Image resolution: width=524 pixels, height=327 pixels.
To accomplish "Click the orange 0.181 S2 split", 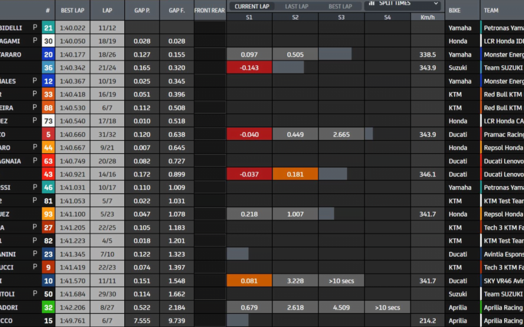I will 295,174.
